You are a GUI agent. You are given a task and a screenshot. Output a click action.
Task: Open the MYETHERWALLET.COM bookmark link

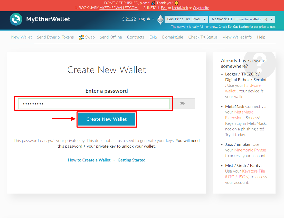coord(119,8)
